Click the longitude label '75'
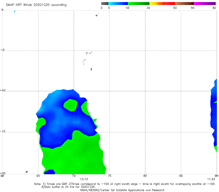Image resolution: width=219 pixels, height=192 pixels. [x=109, y=176]
